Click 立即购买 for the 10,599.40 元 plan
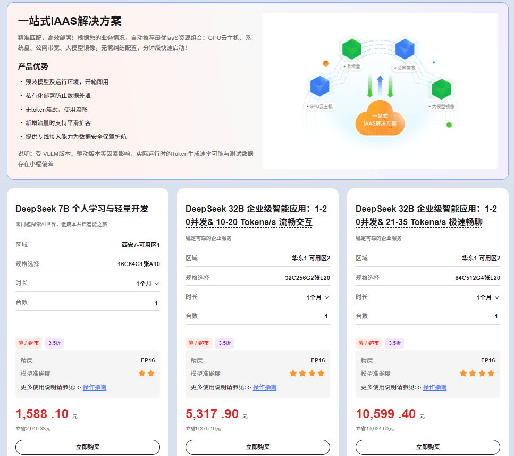This screenshot has width=514, height=456. pos(428,447)
